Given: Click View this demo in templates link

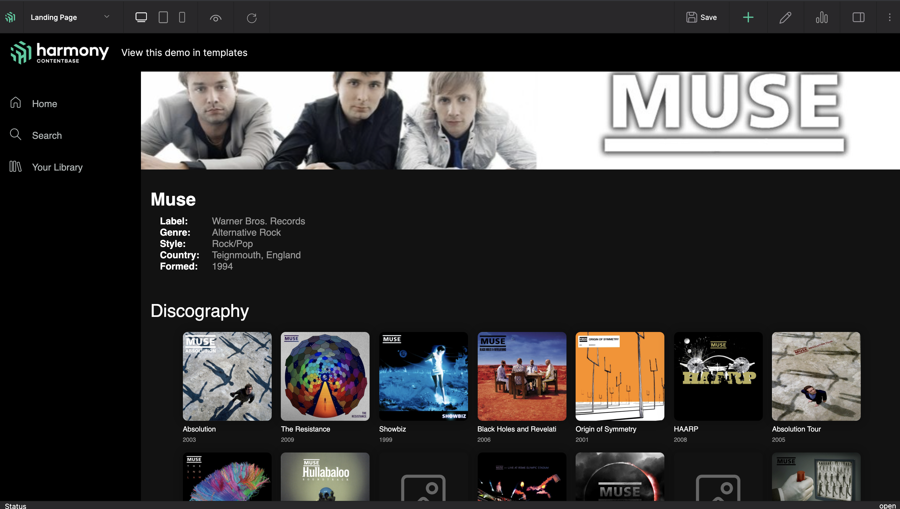Looking at the screenshot, I should click(x=184, y=52).
